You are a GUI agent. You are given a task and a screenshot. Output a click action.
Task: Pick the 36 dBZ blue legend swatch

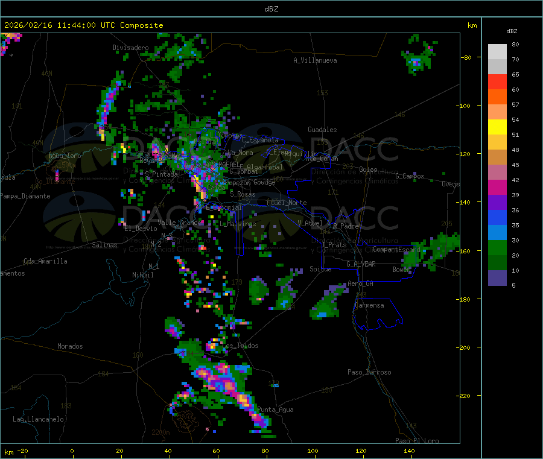(x=497, y=217)
